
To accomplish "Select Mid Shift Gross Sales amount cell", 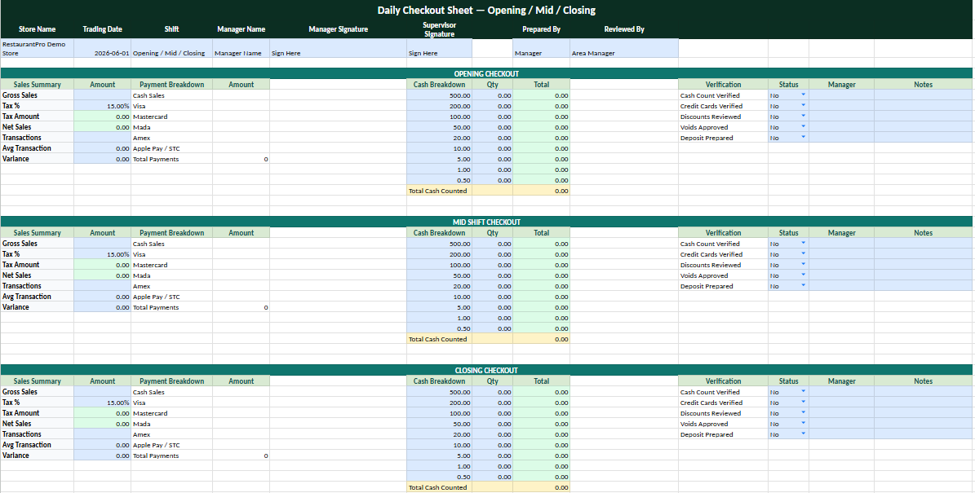I will pos(103,244).
